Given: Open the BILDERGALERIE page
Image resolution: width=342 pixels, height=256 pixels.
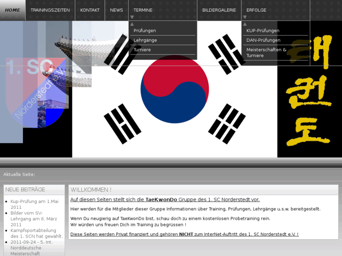Looking at the screenshot, I should (x=219, y=10).
